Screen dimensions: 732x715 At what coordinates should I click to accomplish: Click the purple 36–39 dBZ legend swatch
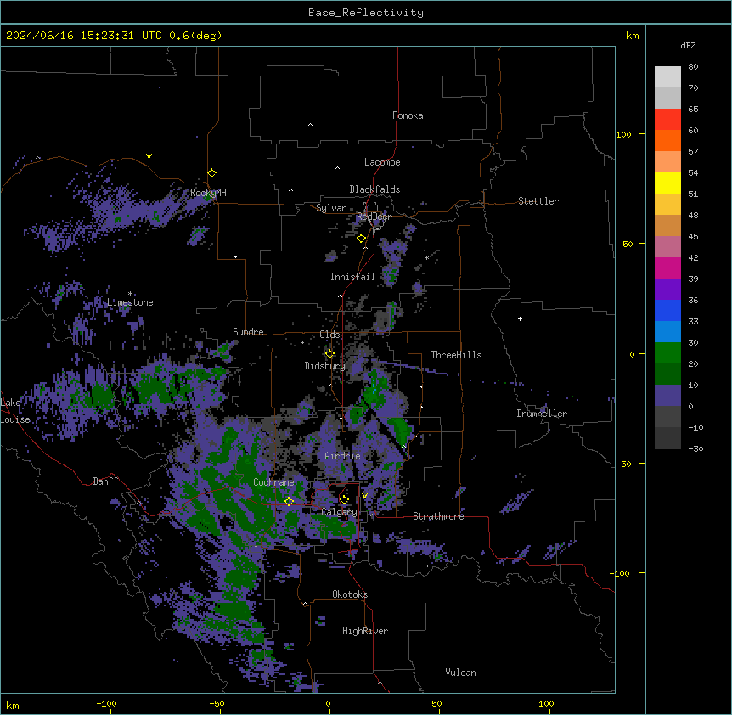click(667, 290)
